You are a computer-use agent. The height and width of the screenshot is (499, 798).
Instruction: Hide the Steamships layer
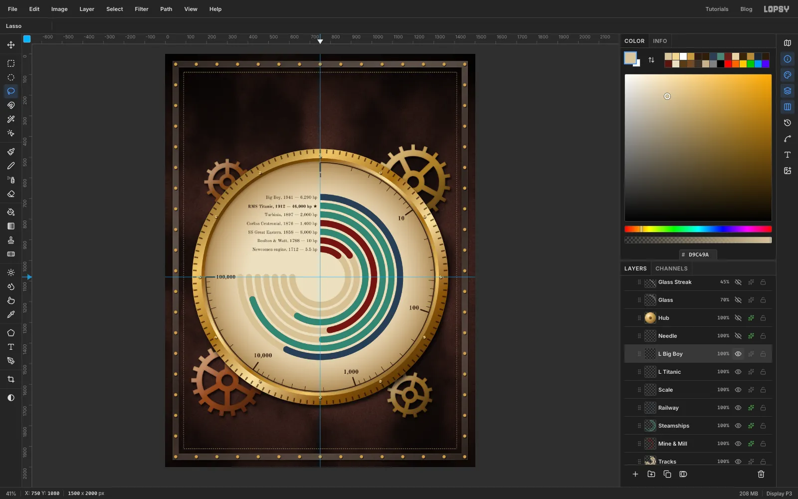(x=738, y=426)
